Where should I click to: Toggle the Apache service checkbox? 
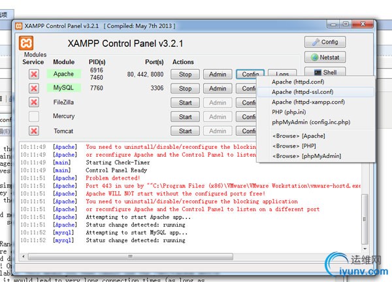pos(34,74)
